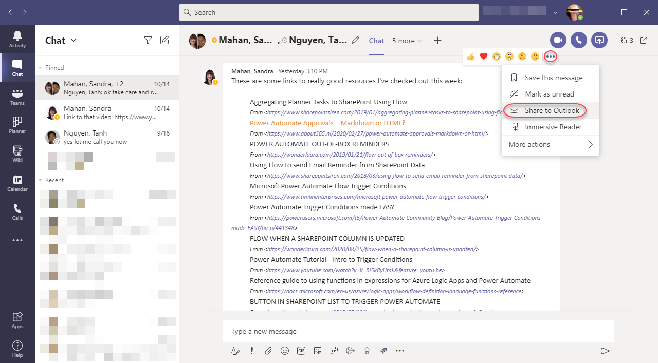This screenshot has height=363, width=658.
Task: Open the GIF picker
Action: (301, 351)
